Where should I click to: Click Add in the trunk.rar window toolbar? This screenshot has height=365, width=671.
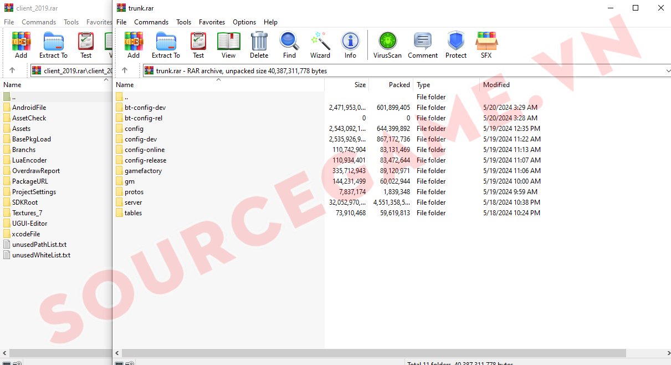[133, 45]
